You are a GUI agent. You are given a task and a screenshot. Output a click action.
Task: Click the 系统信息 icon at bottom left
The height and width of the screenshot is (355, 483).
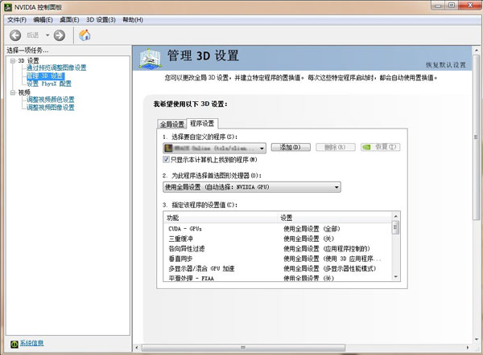[x=14, y=344]
